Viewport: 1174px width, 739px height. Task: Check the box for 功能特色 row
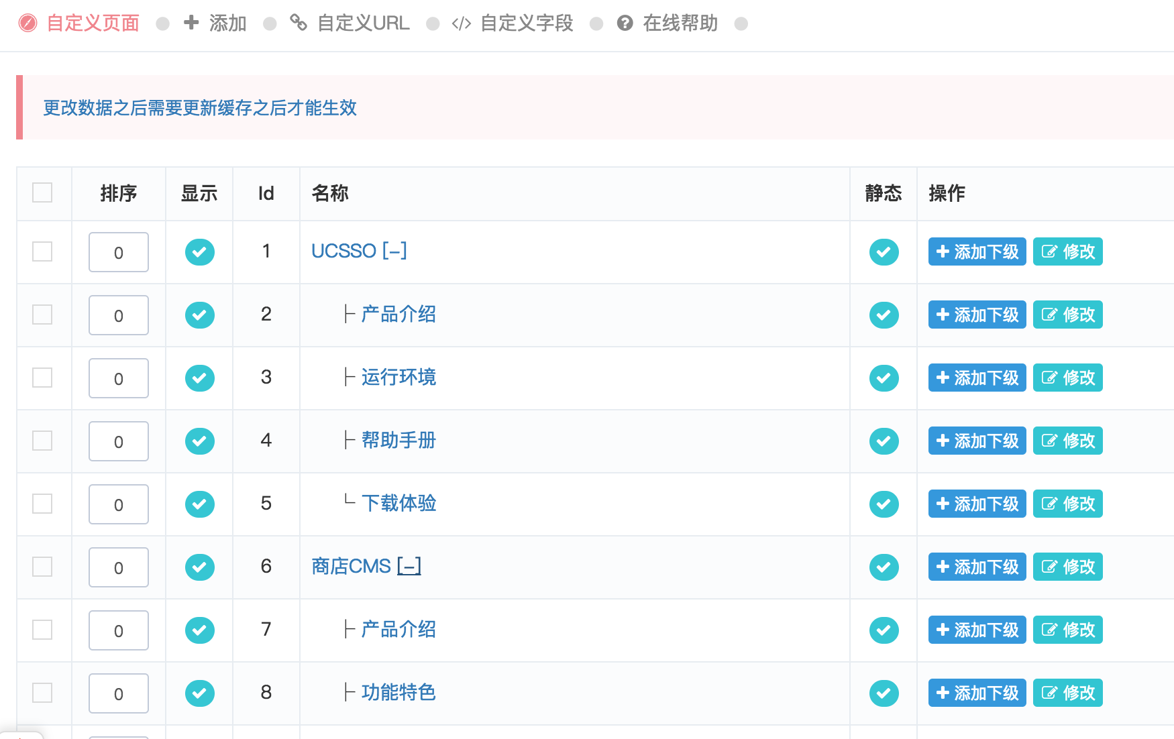click(x=42, y=693)
